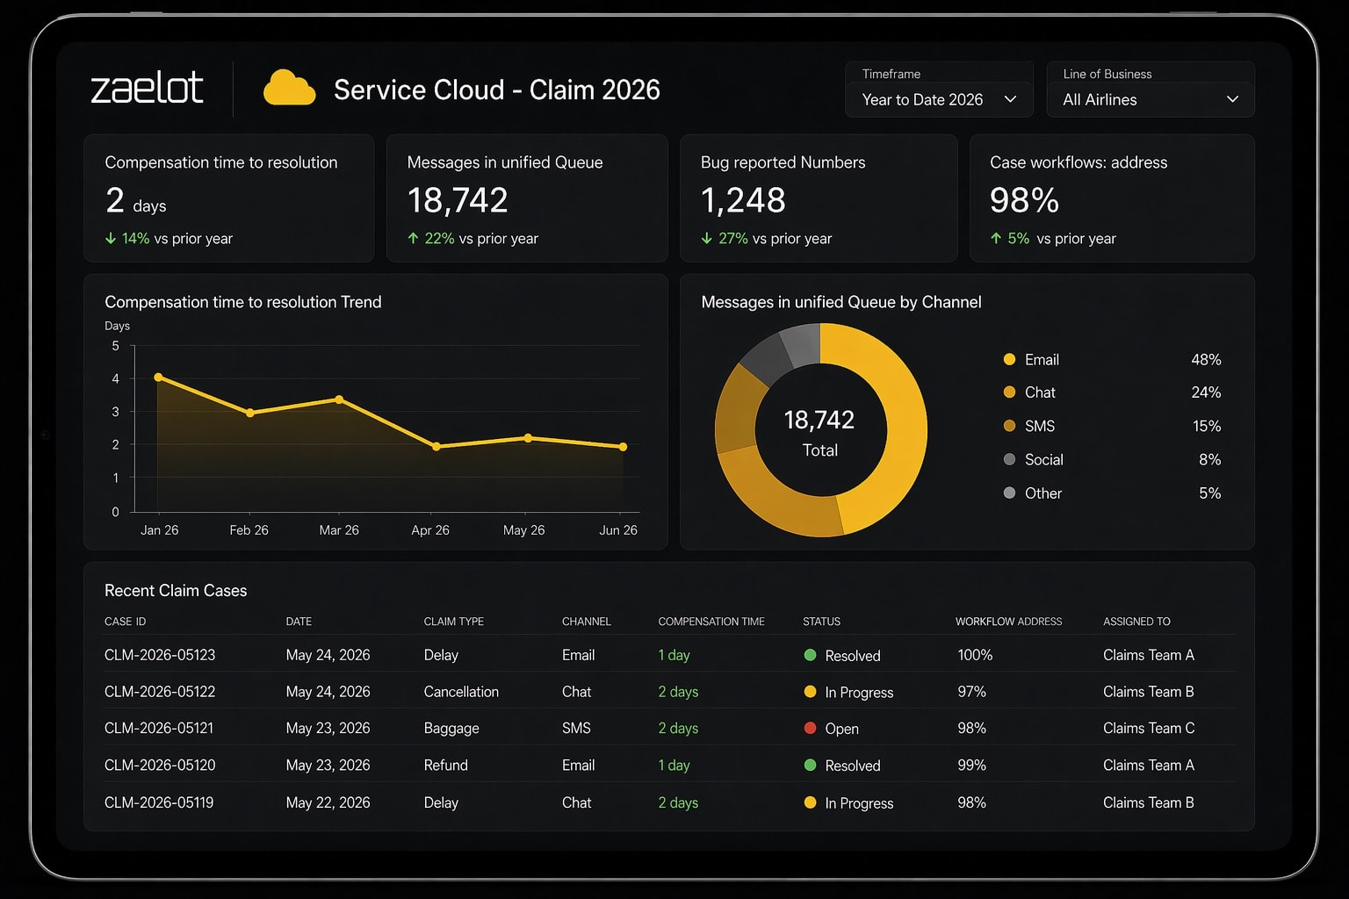Click yellow In Progress dot for CLM-2026-05119
Screen dimensions: 1349x899
[x=810, y=802]
